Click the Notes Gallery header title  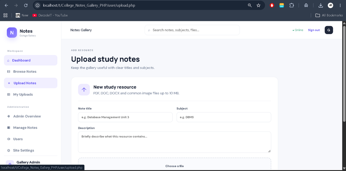click(81, 30)
